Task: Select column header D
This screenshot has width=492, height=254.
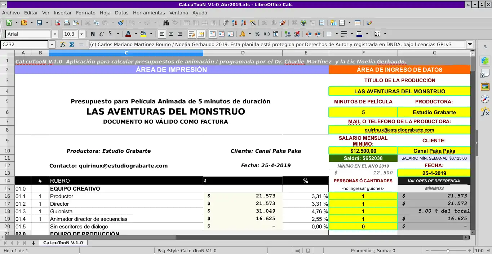Action: (243, 53)
